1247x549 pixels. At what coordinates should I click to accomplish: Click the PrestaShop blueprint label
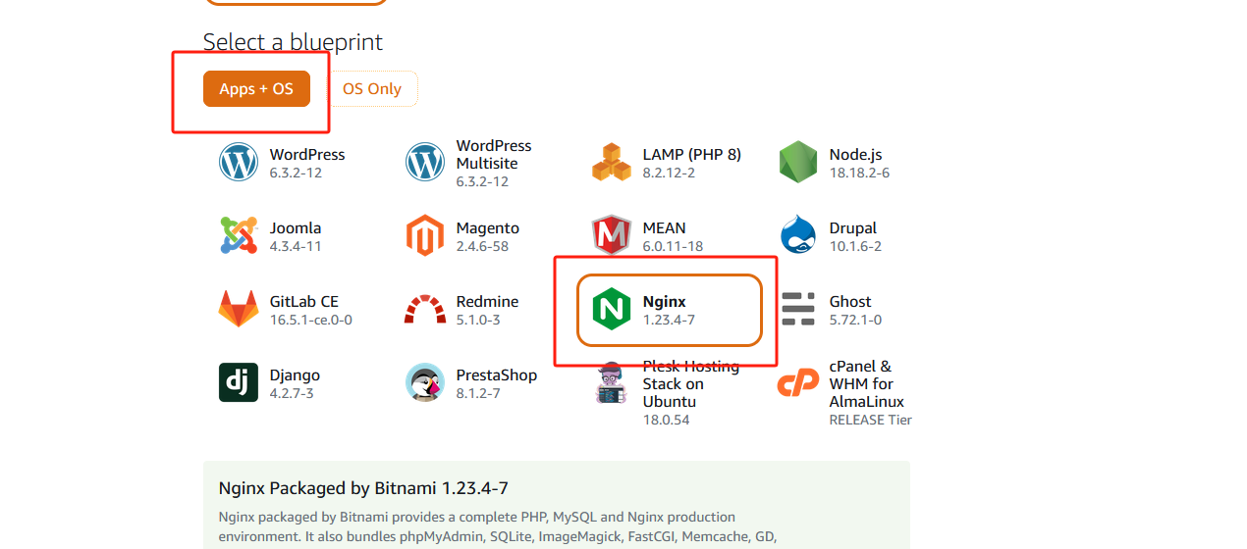[x=497, y=374]
